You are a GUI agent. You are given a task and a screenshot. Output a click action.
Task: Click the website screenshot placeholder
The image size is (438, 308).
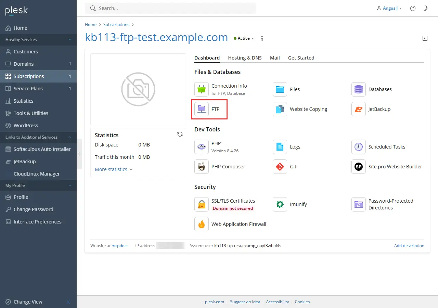[x=138, y=89]
